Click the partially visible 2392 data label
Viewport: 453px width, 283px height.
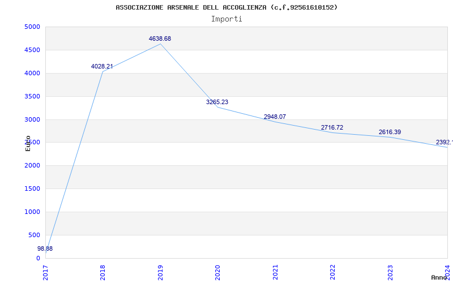pos(445,143)
